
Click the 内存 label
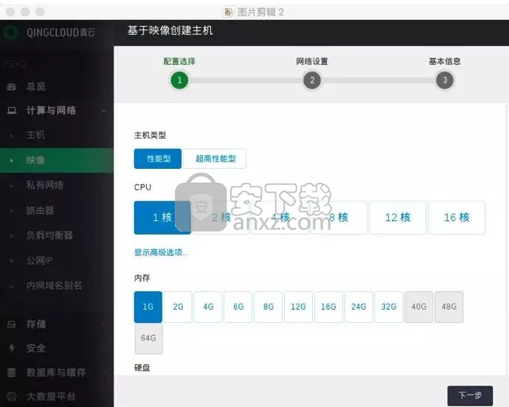pyautogui.click(x=142, y=278)
